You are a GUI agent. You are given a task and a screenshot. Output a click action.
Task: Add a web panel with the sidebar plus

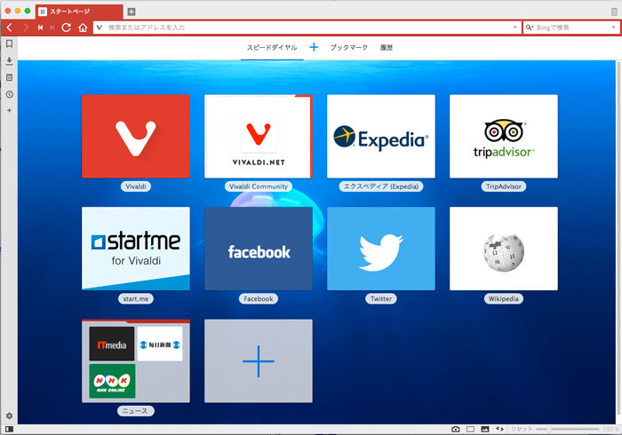pyautogui.click(x=9, y=111)
